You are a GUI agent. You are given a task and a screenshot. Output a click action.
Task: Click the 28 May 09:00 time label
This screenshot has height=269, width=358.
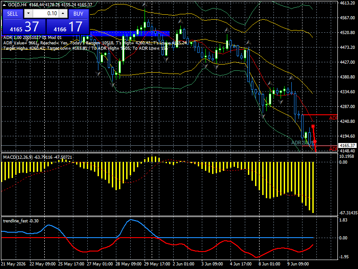(x=128, y=264)
